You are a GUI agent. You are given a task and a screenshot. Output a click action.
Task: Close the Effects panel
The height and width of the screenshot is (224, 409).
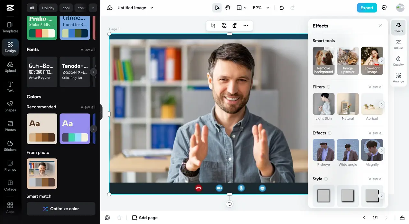coord(380,26)
